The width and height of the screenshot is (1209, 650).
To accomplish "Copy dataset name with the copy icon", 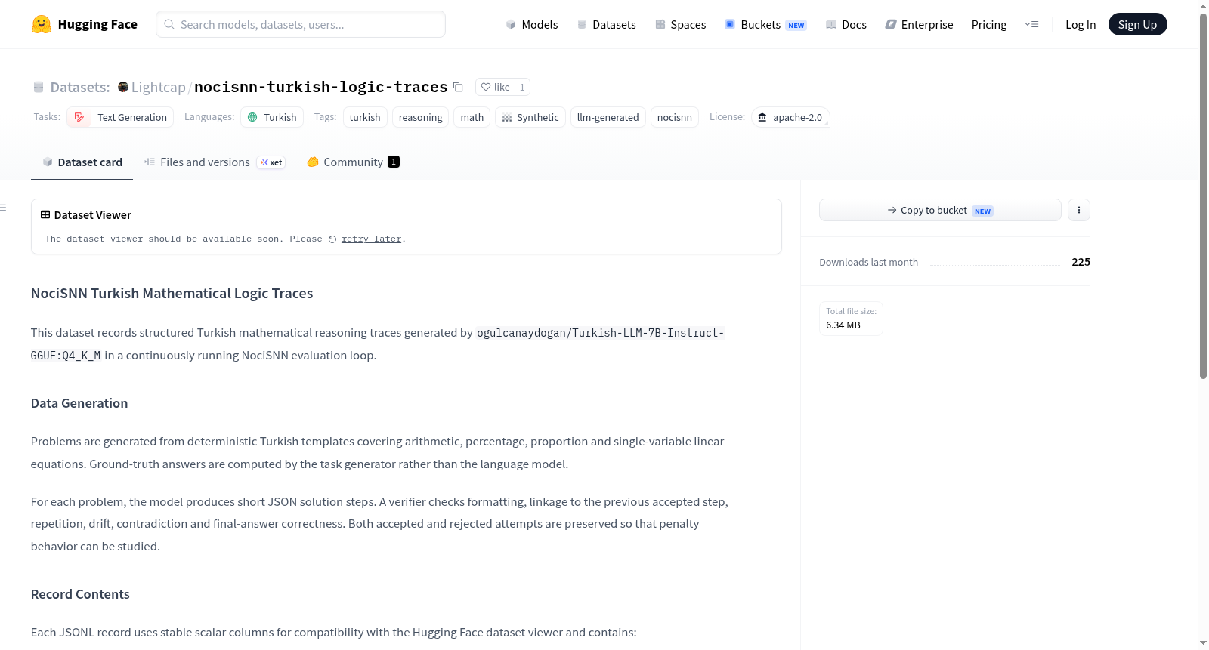I will click(x=458, y=87).
